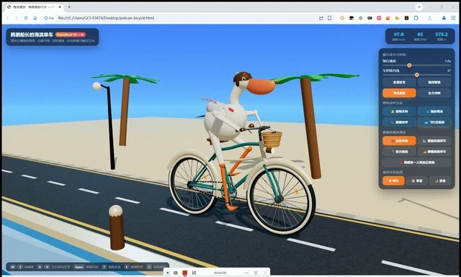Select the dusk lighting preset with sunset icon

pyautogui.click(x=416, y=181)
